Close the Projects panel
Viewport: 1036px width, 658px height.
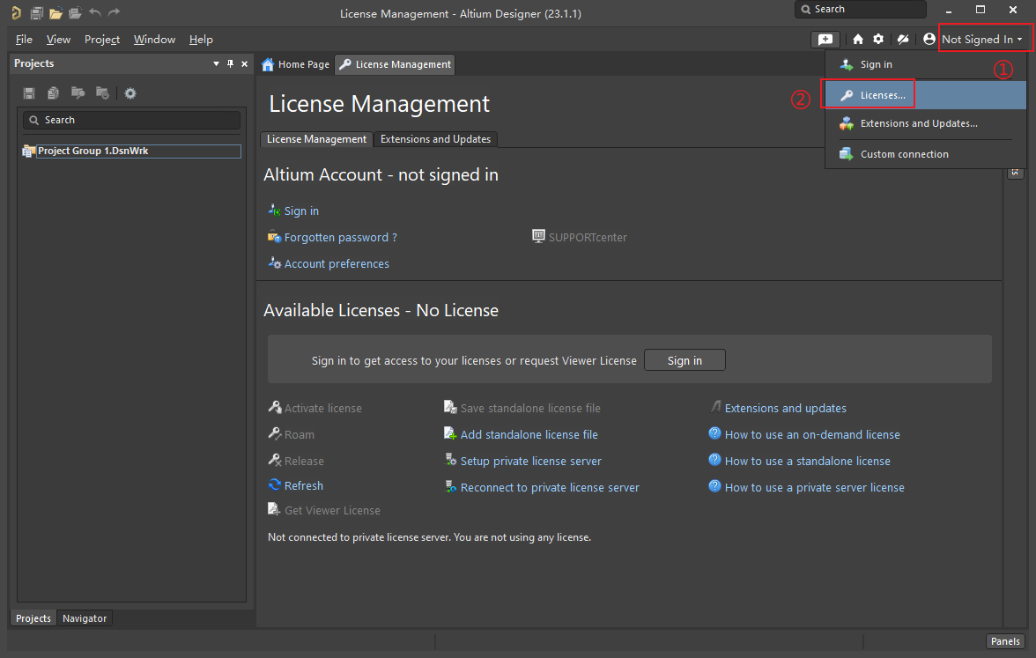point(245,63)
